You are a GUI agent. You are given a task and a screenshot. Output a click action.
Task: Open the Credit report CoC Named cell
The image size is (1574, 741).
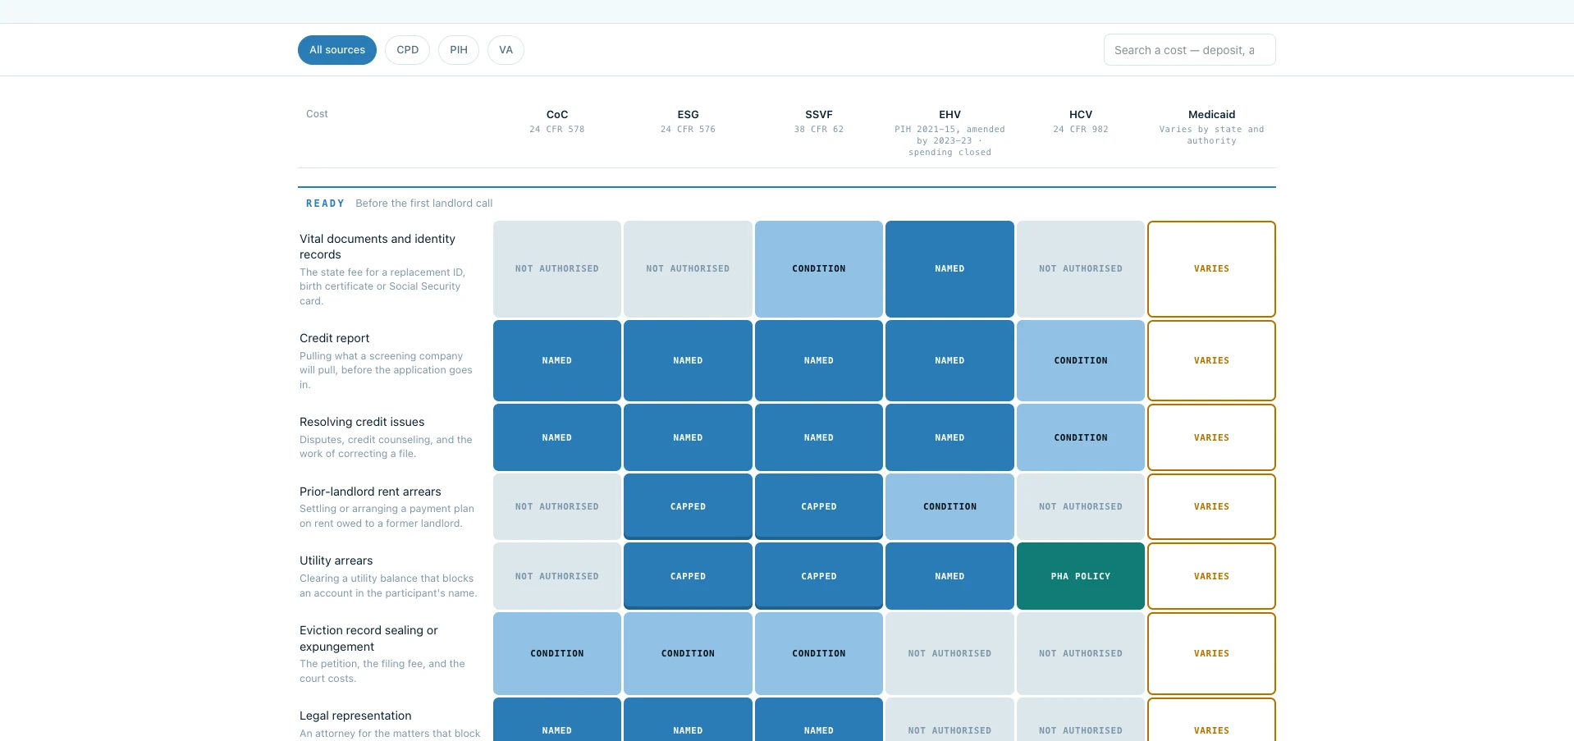pyautogui.click(x=557, y=360)
